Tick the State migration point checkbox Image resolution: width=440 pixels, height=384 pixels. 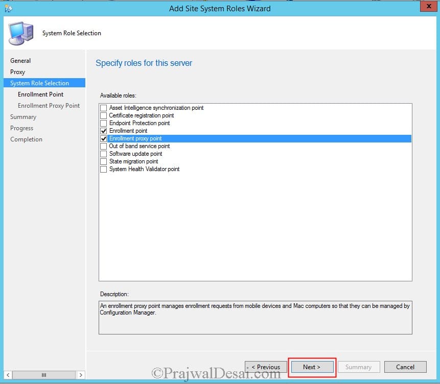(104, 161)
